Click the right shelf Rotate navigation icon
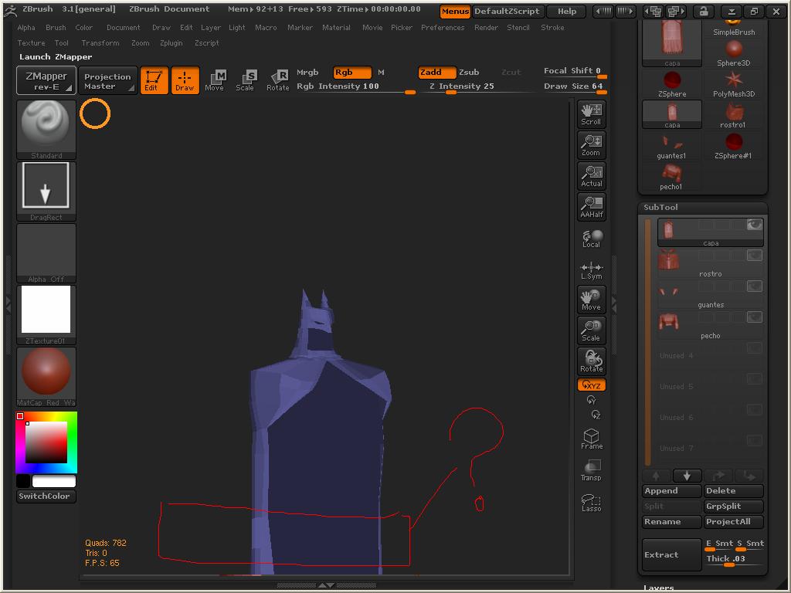791x593 pixels. pos(591,361)
